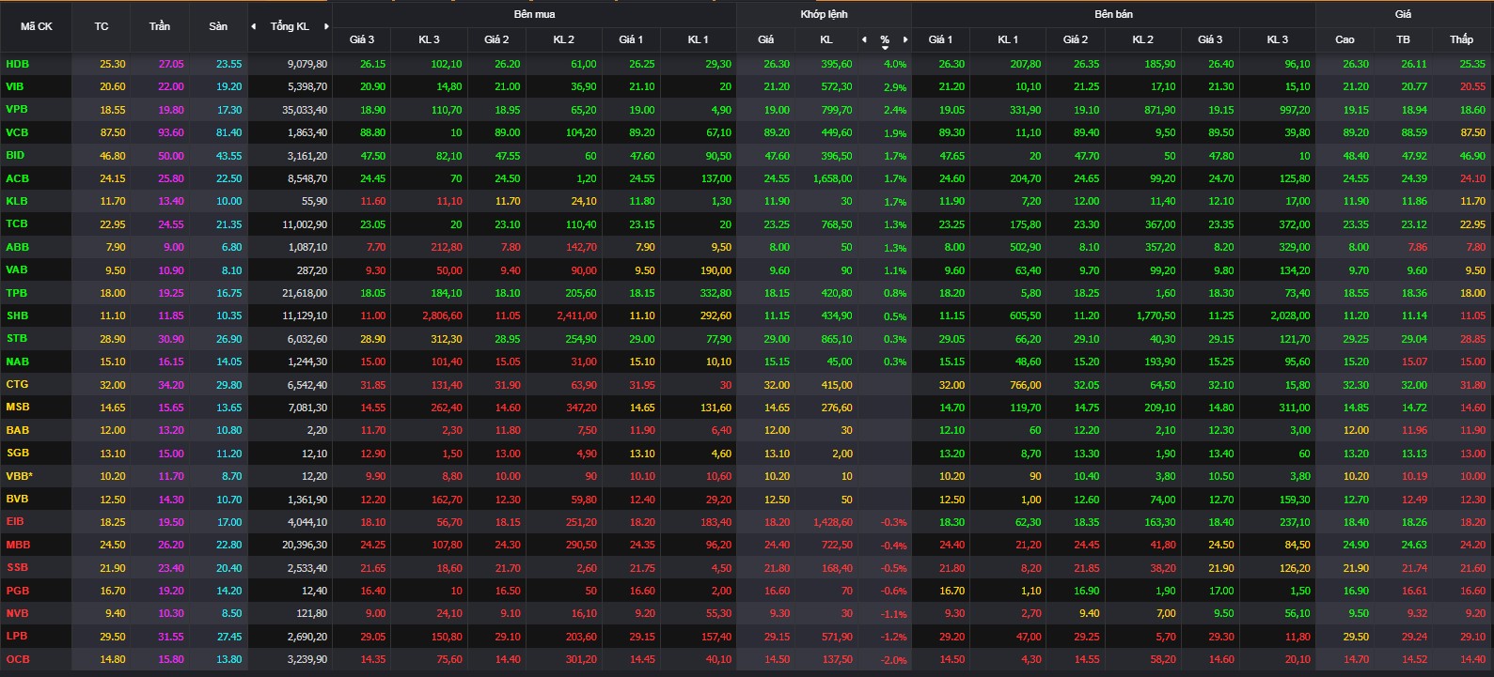
Task: Select the SGB ticker symbol
Action: point(18,453)
